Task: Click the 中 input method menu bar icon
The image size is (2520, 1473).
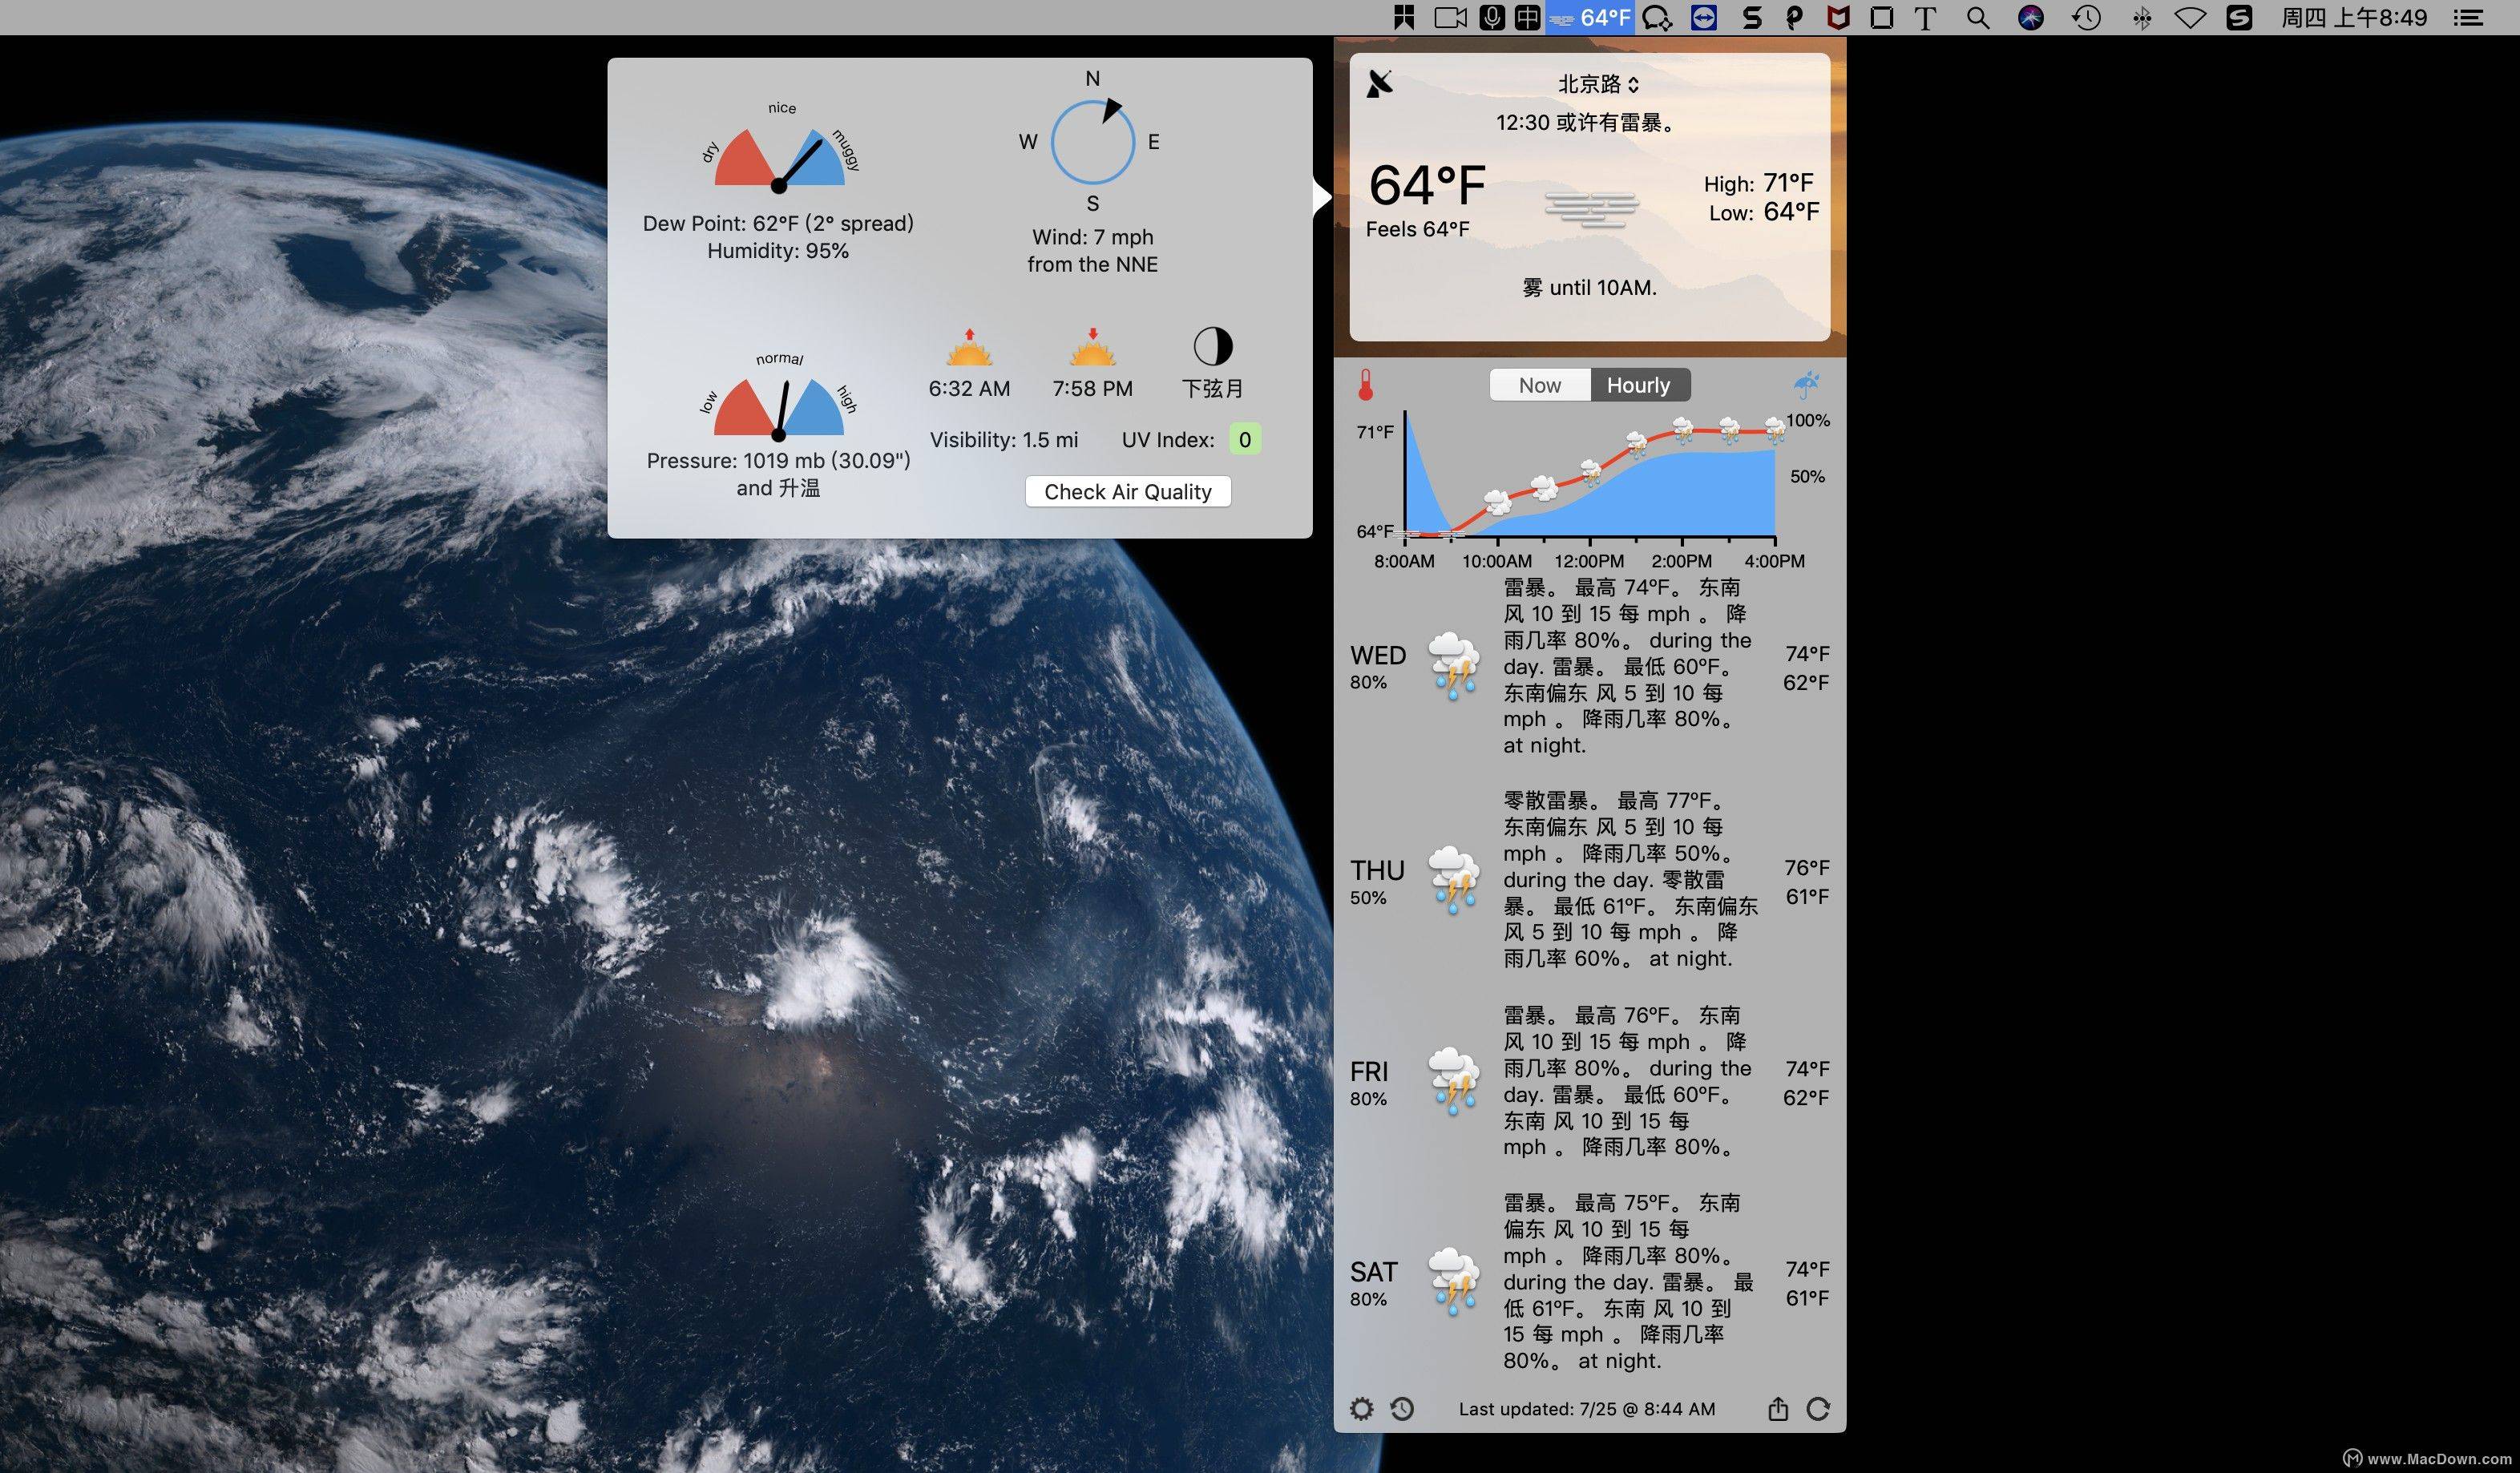Action: coord(1528,18)
